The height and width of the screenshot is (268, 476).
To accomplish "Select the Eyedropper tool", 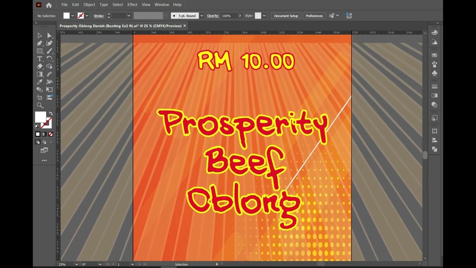I will pos(40,82).
